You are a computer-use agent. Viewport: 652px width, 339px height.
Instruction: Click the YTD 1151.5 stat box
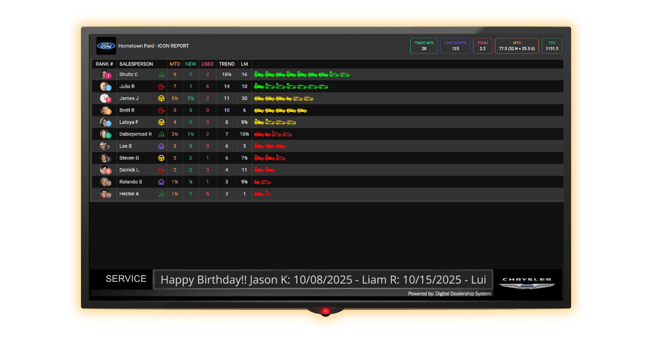click(x=552, y=46)
